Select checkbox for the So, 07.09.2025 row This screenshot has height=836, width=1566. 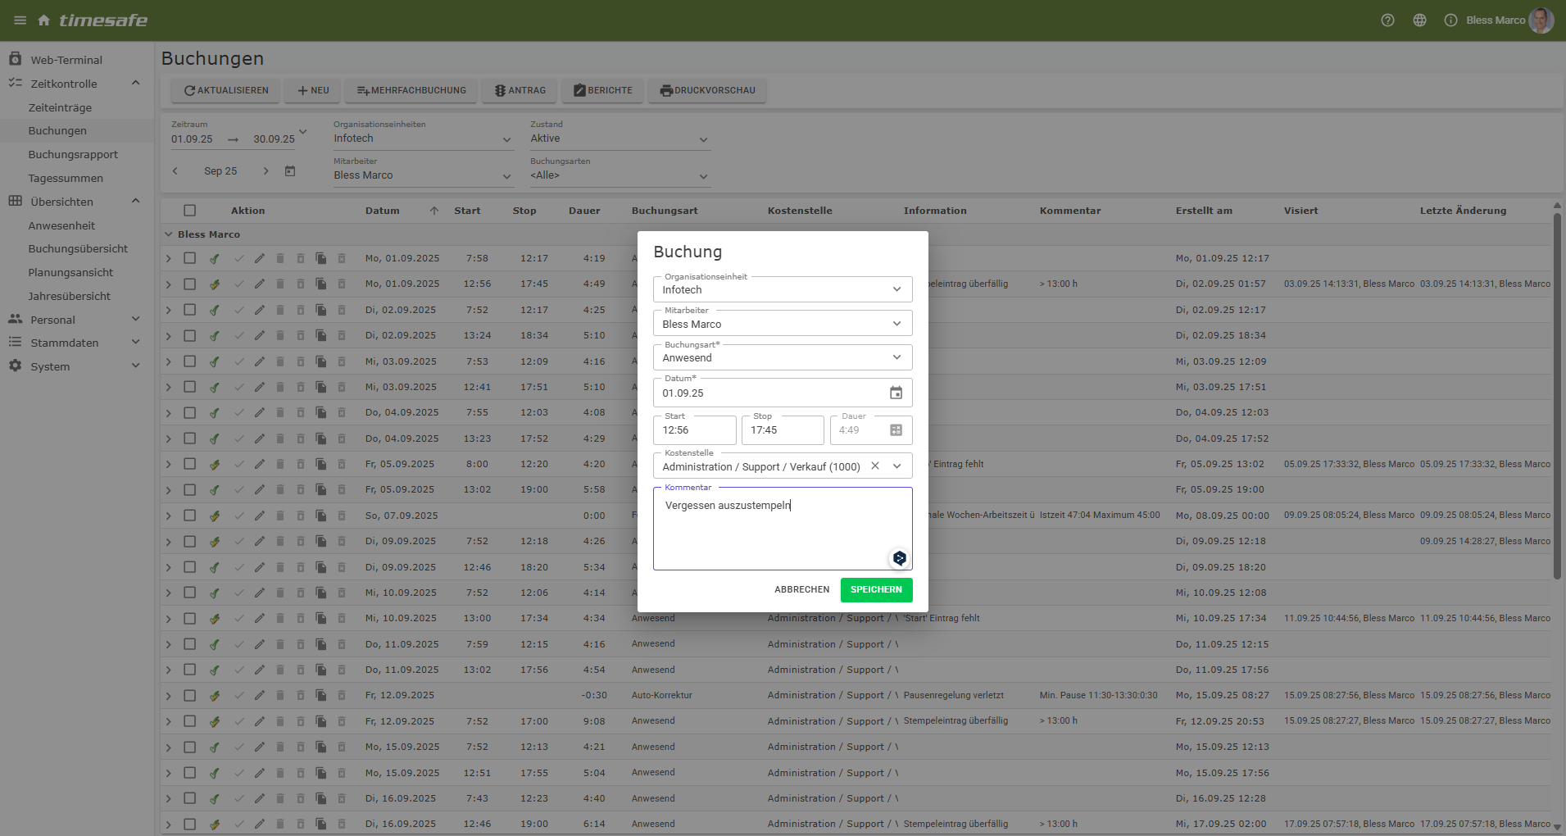(190, 516)
